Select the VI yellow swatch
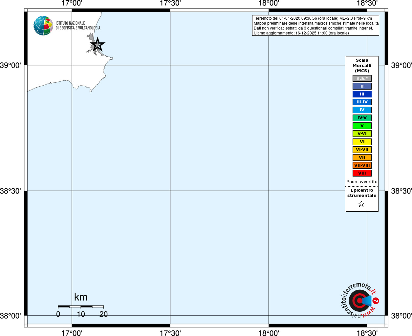The height and width of the screenshot is (336, 412). [x=362, y=142]
